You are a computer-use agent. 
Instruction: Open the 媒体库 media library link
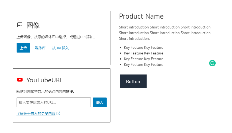[40, 48]
